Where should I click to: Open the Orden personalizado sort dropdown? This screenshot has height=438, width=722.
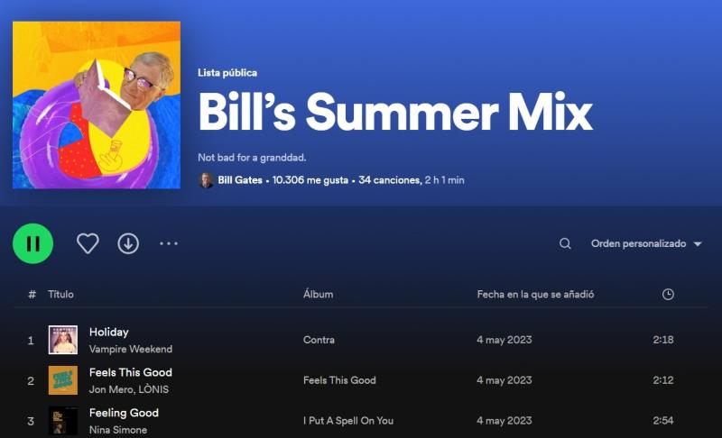pyautogui.click(x=646, y=243)
